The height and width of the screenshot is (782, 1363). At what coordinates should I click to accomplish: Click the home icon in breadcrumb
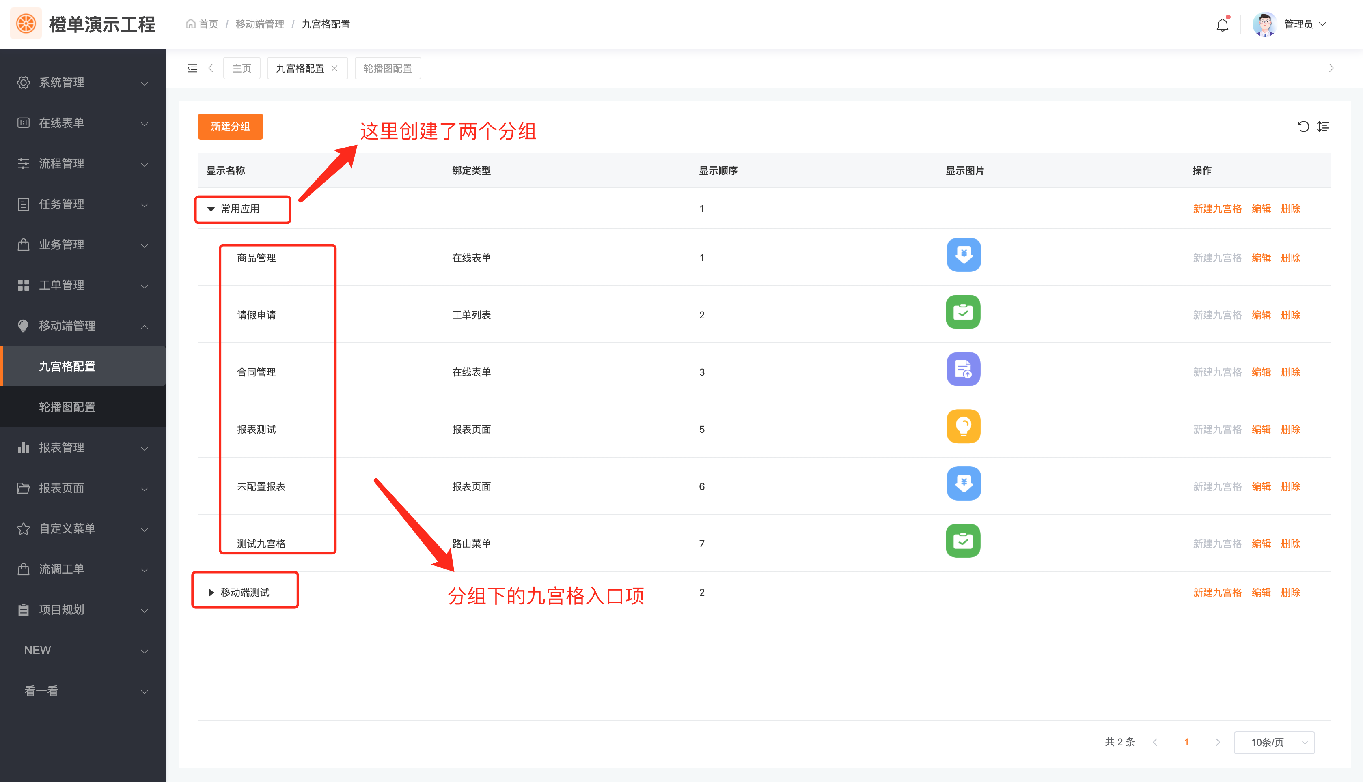point(190,24)
